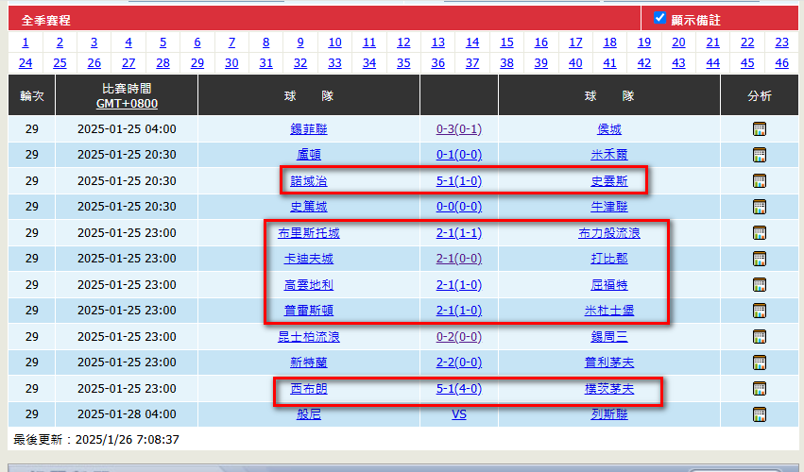The width and height of the screenshot is (804, 472).
Task: Open analysis icon for 盧頓 vs 米禾爾
Action: click(759, 155)
